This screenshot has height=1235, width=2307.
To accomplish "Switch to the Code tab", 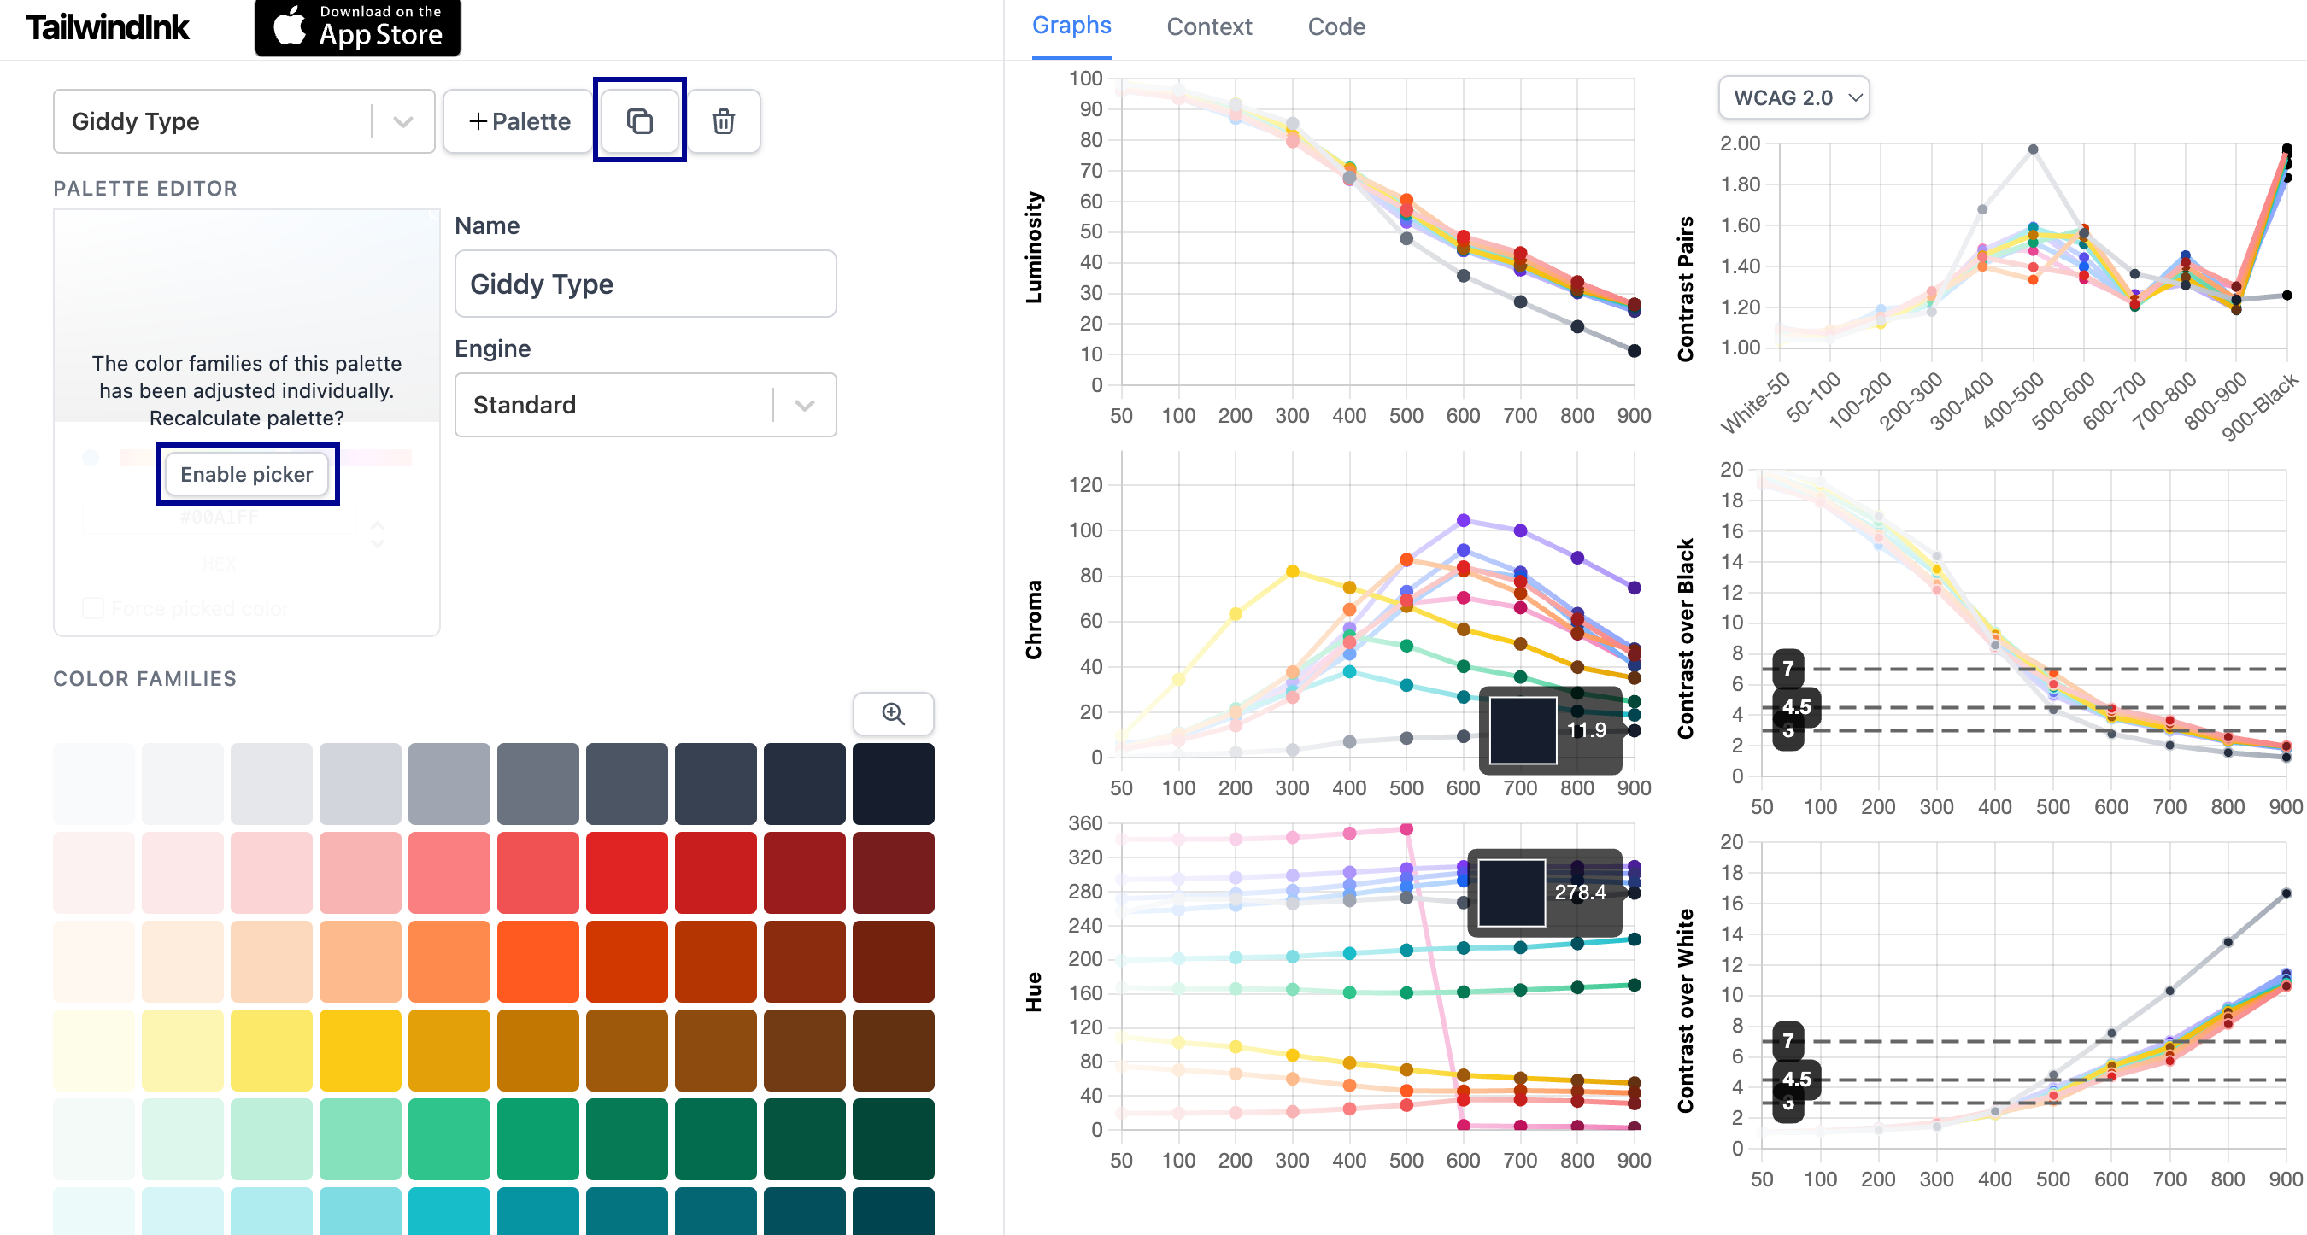I will pyautogui.click(x=1335, y=26).
